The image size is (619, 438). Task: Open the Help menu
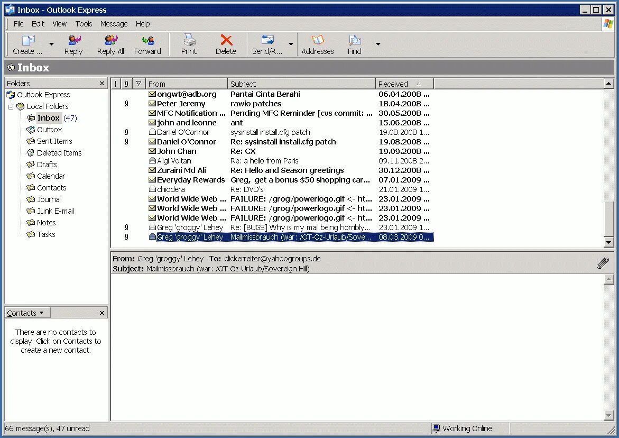click(x=143, y=24)
